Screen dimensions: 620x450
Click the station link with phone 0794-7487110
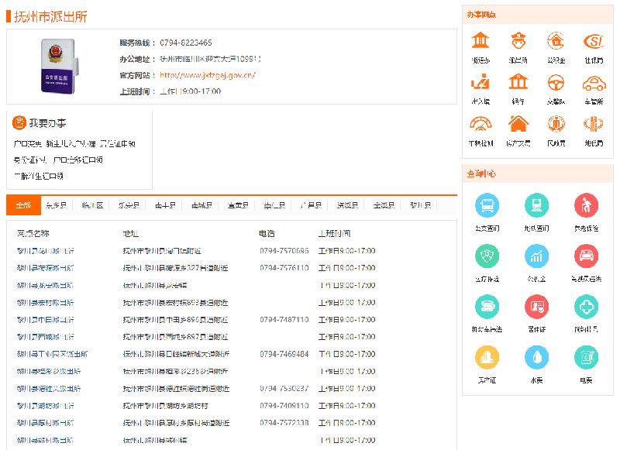coord(46,319)
